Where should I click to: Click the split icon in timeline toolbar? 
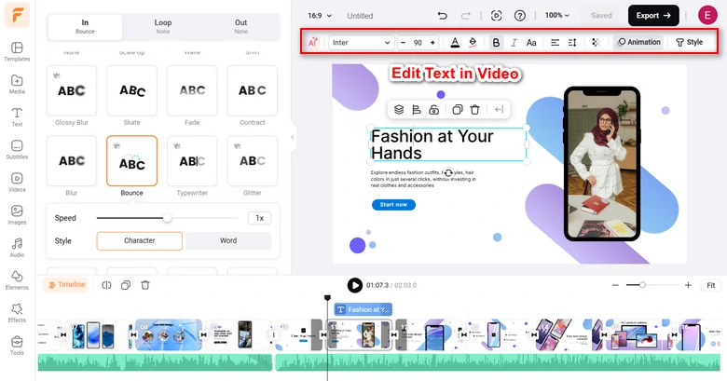tap(107, 285)
